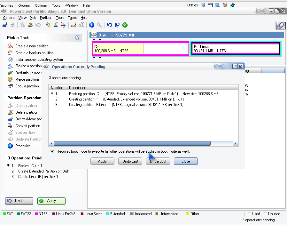Choose Convert partition in Partition Operations
The width and height of the screenshot is (287, 225).
coord(27,126)
